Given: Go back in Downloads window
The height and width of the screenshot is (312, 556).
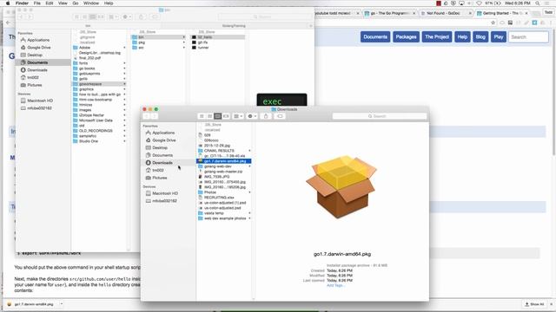Looking at the screenshot, I should pos(147,116).
